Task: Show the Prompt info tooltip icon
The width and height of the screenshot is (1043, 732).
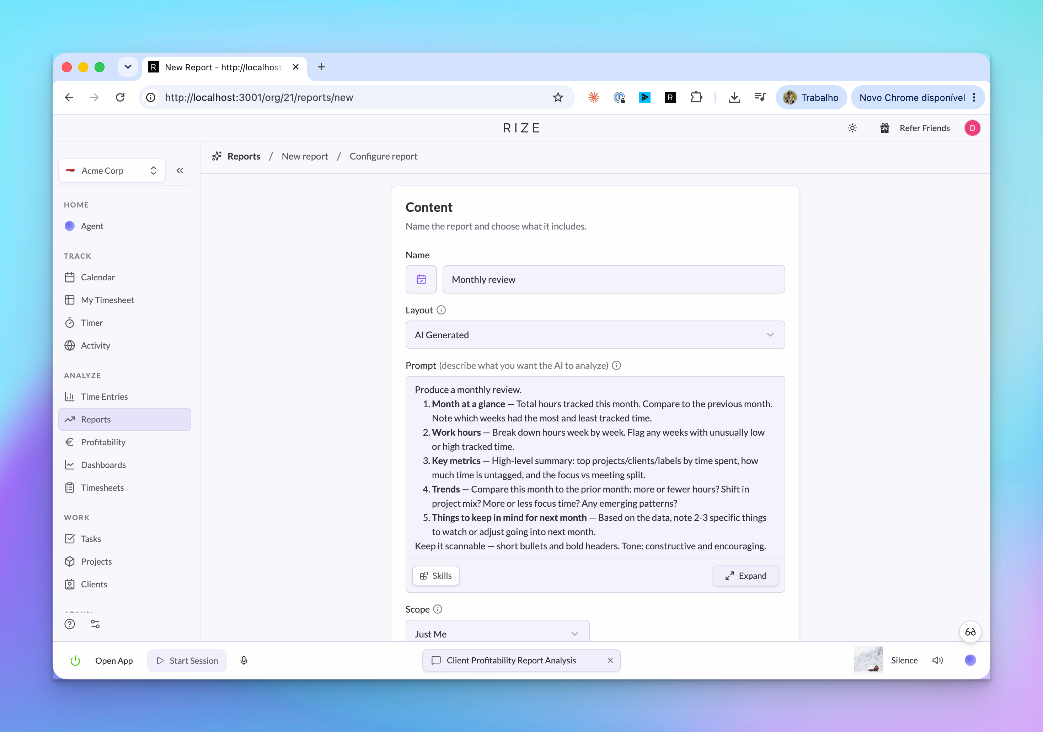Action: 616,365
